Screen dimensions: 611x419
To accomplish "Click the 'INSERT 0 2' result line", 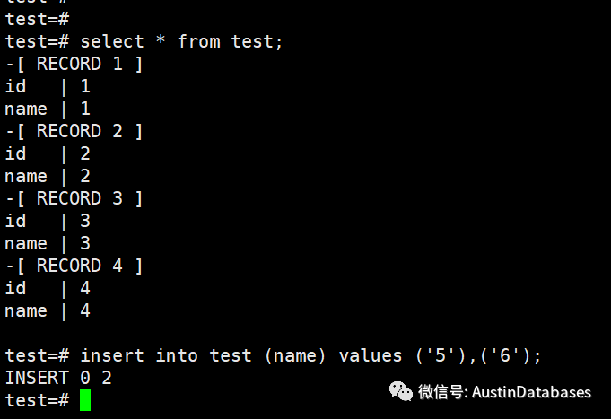I will pyautogui.click(x=58, y=378).
